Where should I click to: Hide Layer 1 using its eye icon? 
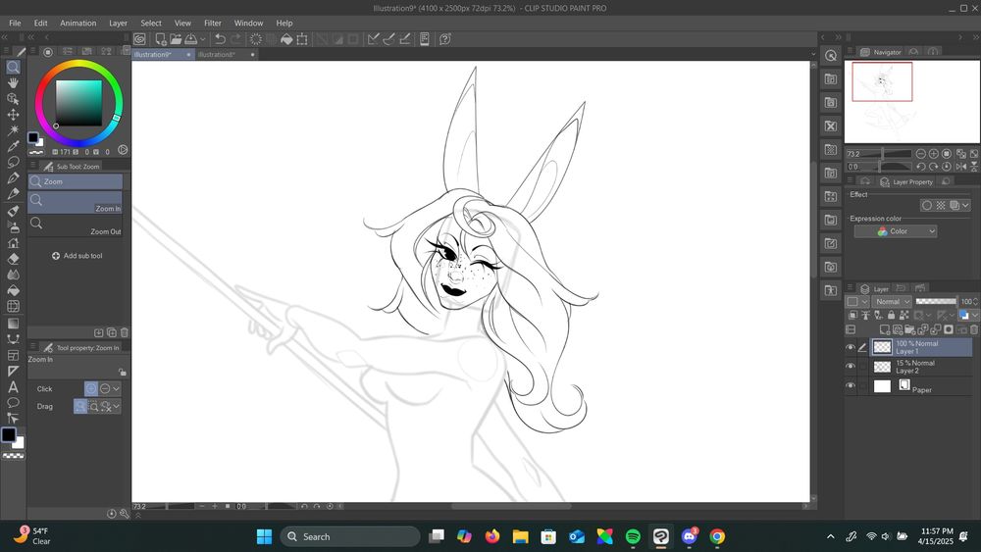(851, 347)
